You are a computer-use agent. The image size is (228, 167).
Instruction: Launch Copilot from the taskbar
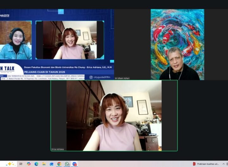pos(29,164)
